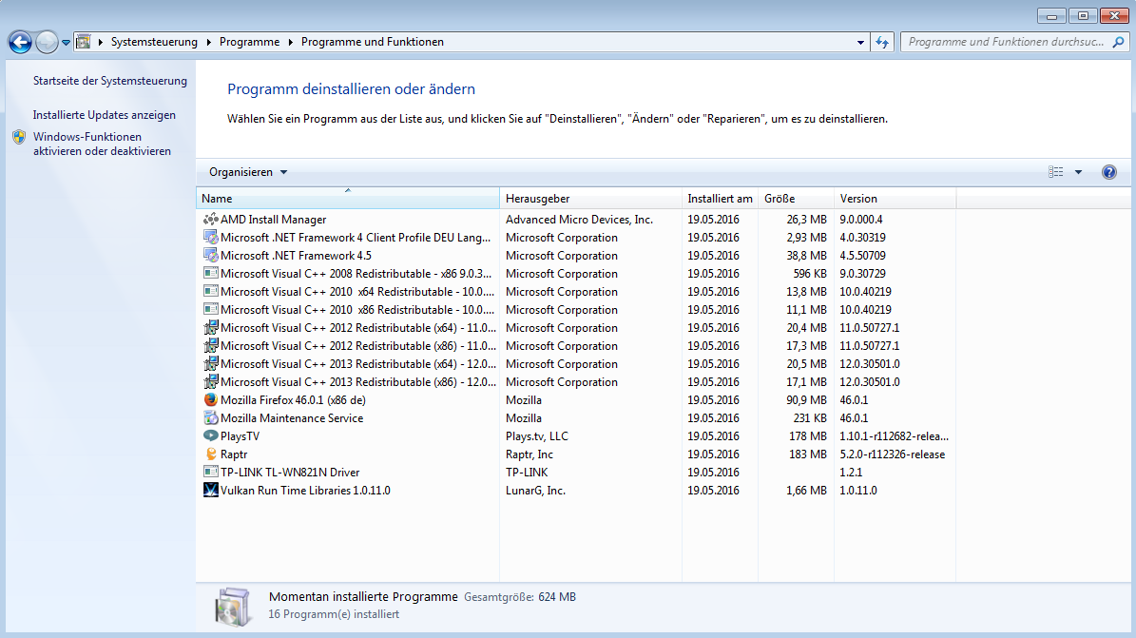Open Installierte Updates anzeigen link
The height and width of the screenshot is (638, 1136).
point(105,114)
